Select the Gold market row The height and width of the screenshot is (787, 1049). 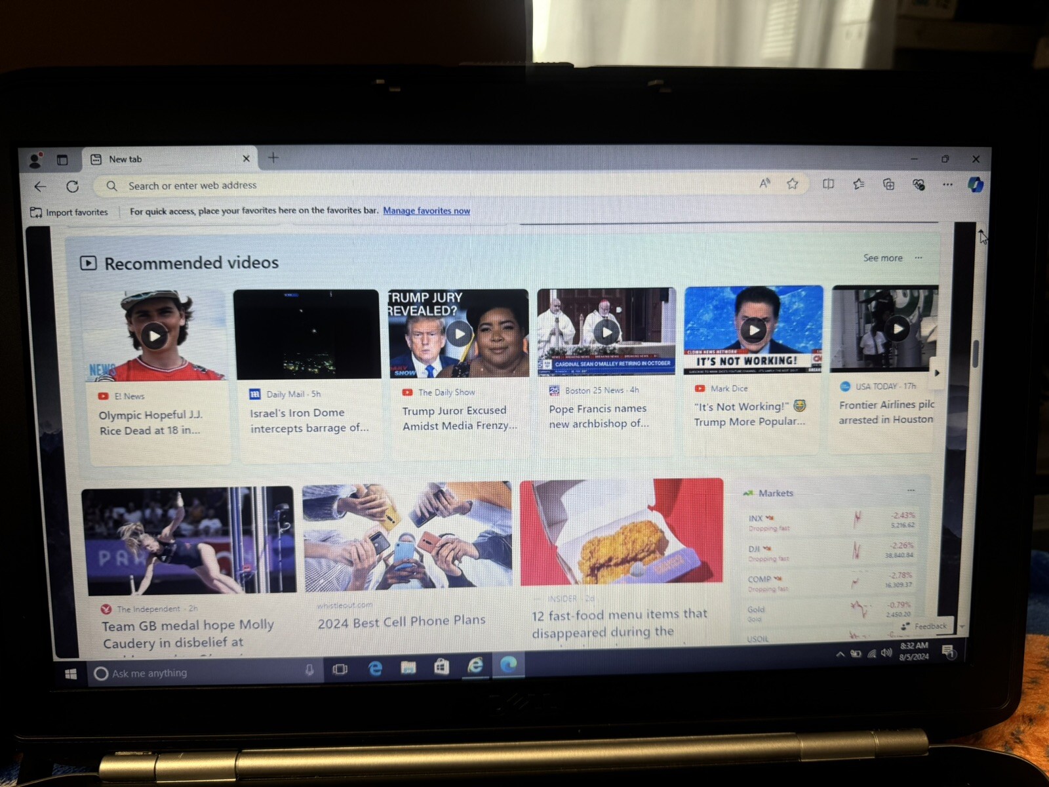831,611
